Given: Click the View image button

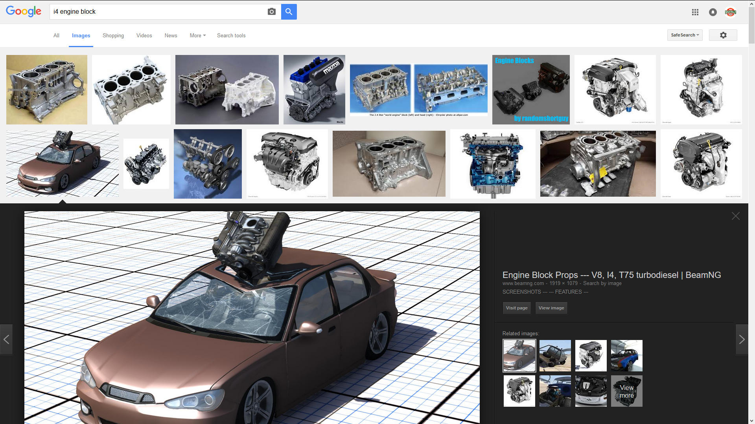Looking at the screenshot, I should (x=551, y=308).
